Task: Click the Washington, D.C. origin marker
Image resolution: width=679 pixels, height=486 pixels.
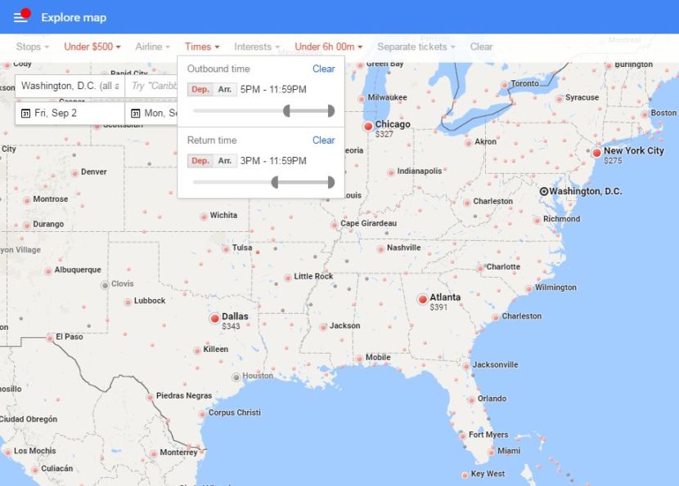Action: point(544,191)
